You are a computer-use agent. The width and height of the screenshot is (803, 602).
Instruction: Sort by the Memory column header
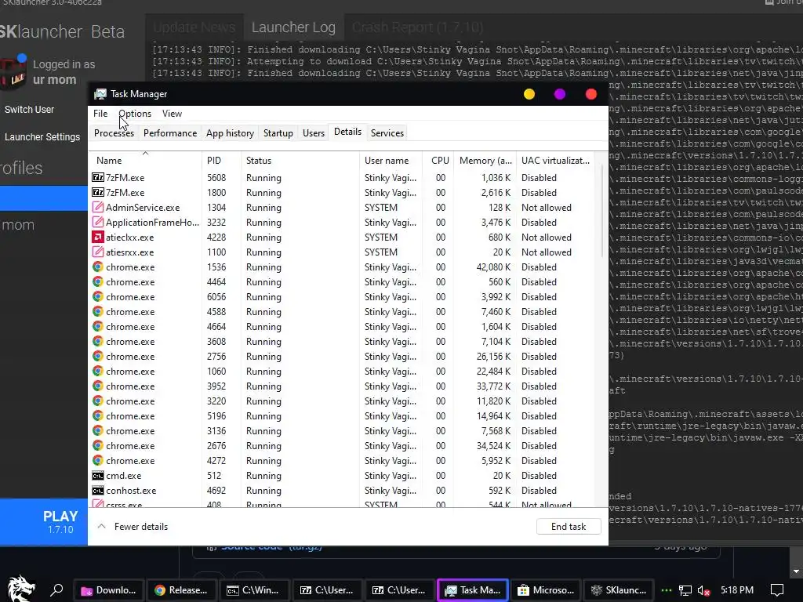pos(485,160)
